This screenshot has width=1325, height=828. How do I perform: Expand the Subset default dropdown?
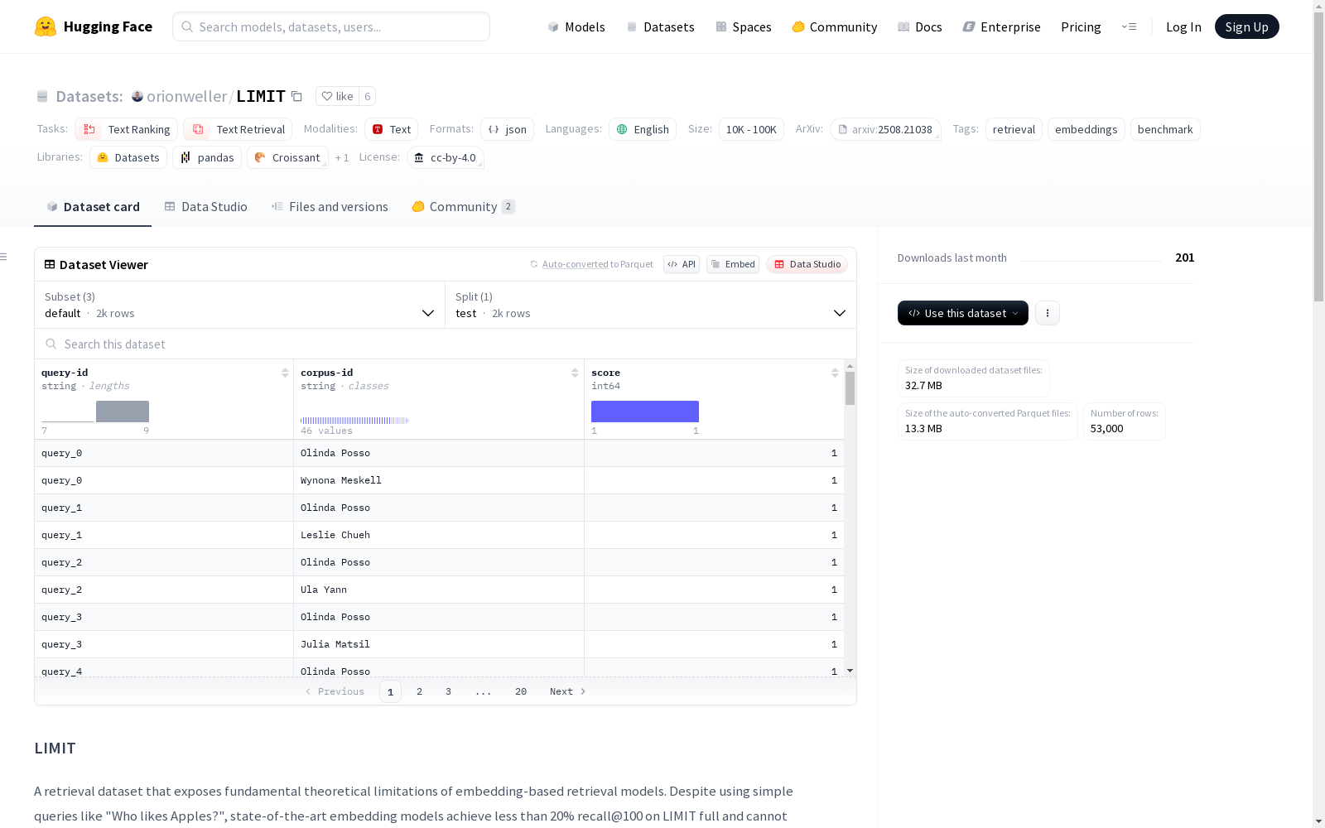pos(239,305)
